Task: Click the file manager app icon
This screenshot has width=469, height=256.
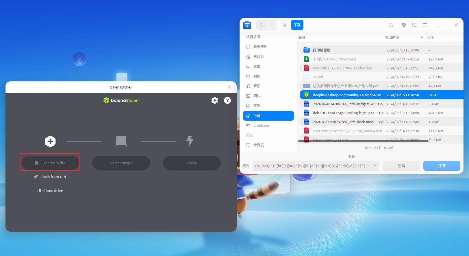Action: point(247,25)
